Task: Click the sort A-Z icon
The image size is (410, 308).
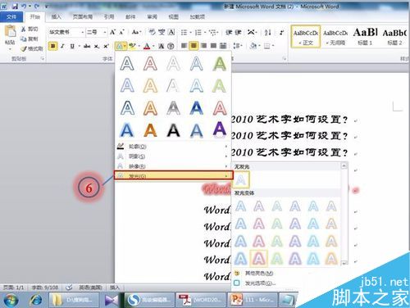Action: pos(268,33)
